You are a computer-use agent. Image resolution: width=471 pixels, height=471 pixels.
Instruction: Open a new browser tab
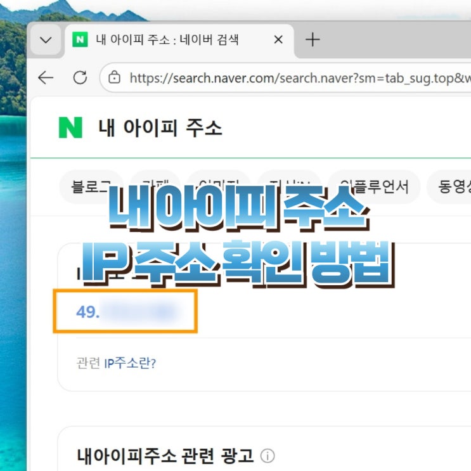(x=313, y=40)
